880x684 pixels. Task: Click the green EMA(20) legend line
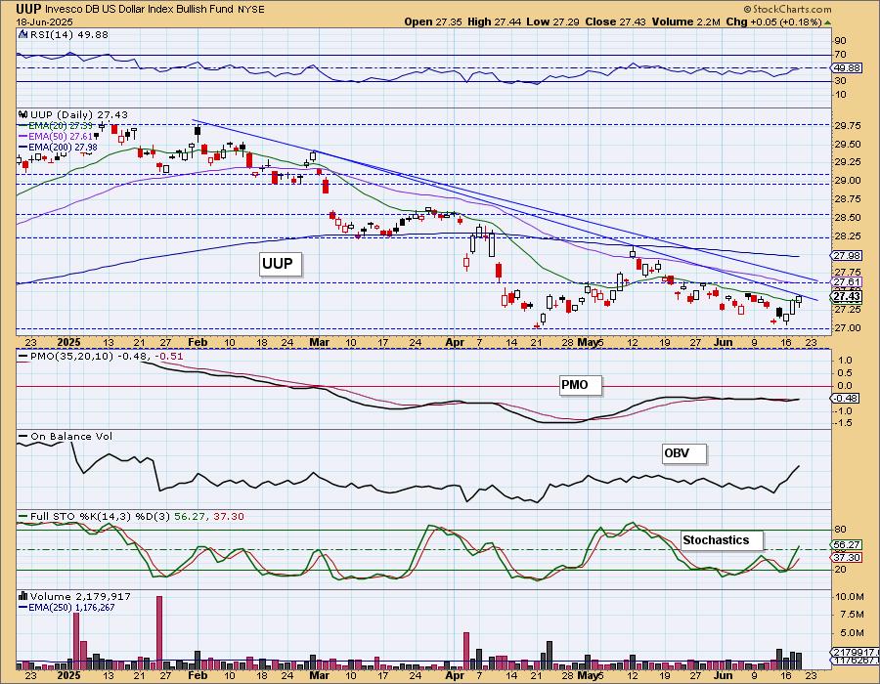[23, 126]
